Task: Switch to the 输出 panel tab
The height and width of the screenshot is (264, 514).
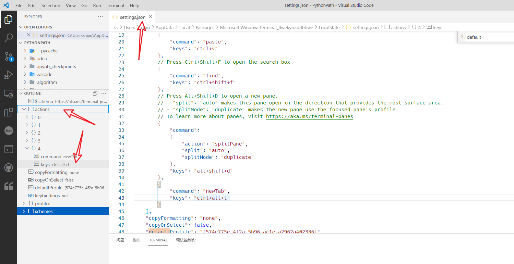Action: click(136, 240)
